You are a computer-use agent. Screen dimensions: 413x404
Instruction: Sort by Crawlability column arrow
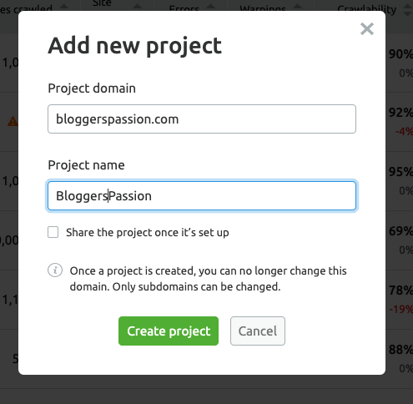[x=408, y=10]
